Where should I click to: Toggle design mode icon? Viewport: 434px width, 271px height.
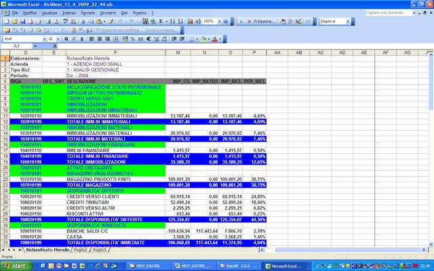point(298,21)
